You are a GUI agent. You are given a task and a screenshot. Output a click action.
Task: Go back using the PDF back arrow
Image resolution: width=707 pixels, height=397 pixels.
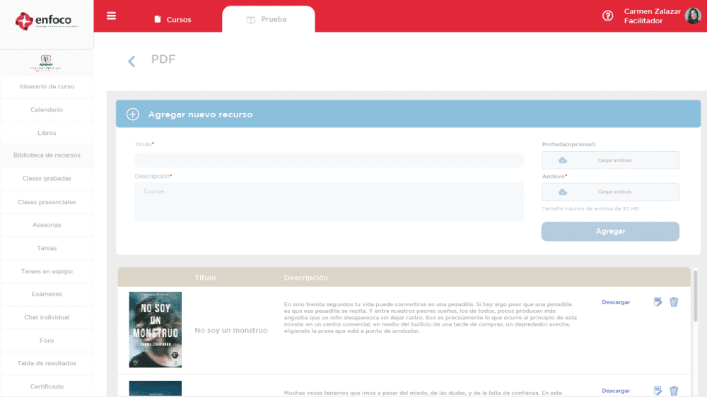coord(131,61)
